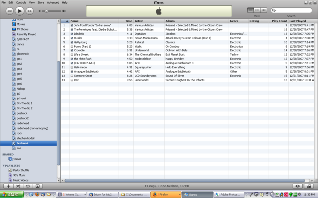Skip back to previous track
This screenshot has width=318, height=198.
click(9, 11)
